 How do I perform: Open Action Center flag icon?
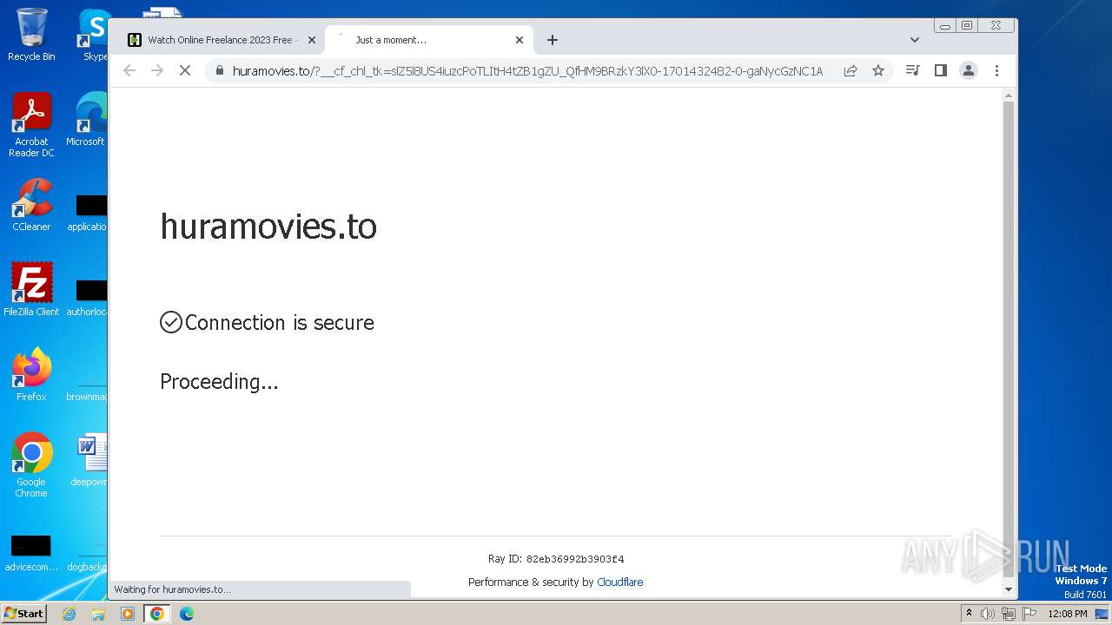point(1029,614)
